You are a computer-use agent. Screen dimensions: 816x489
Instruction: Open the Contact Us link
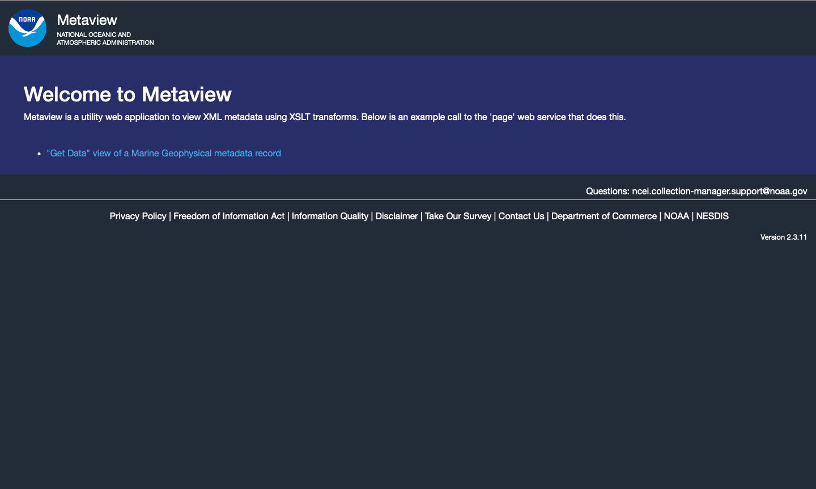[521, 216]
